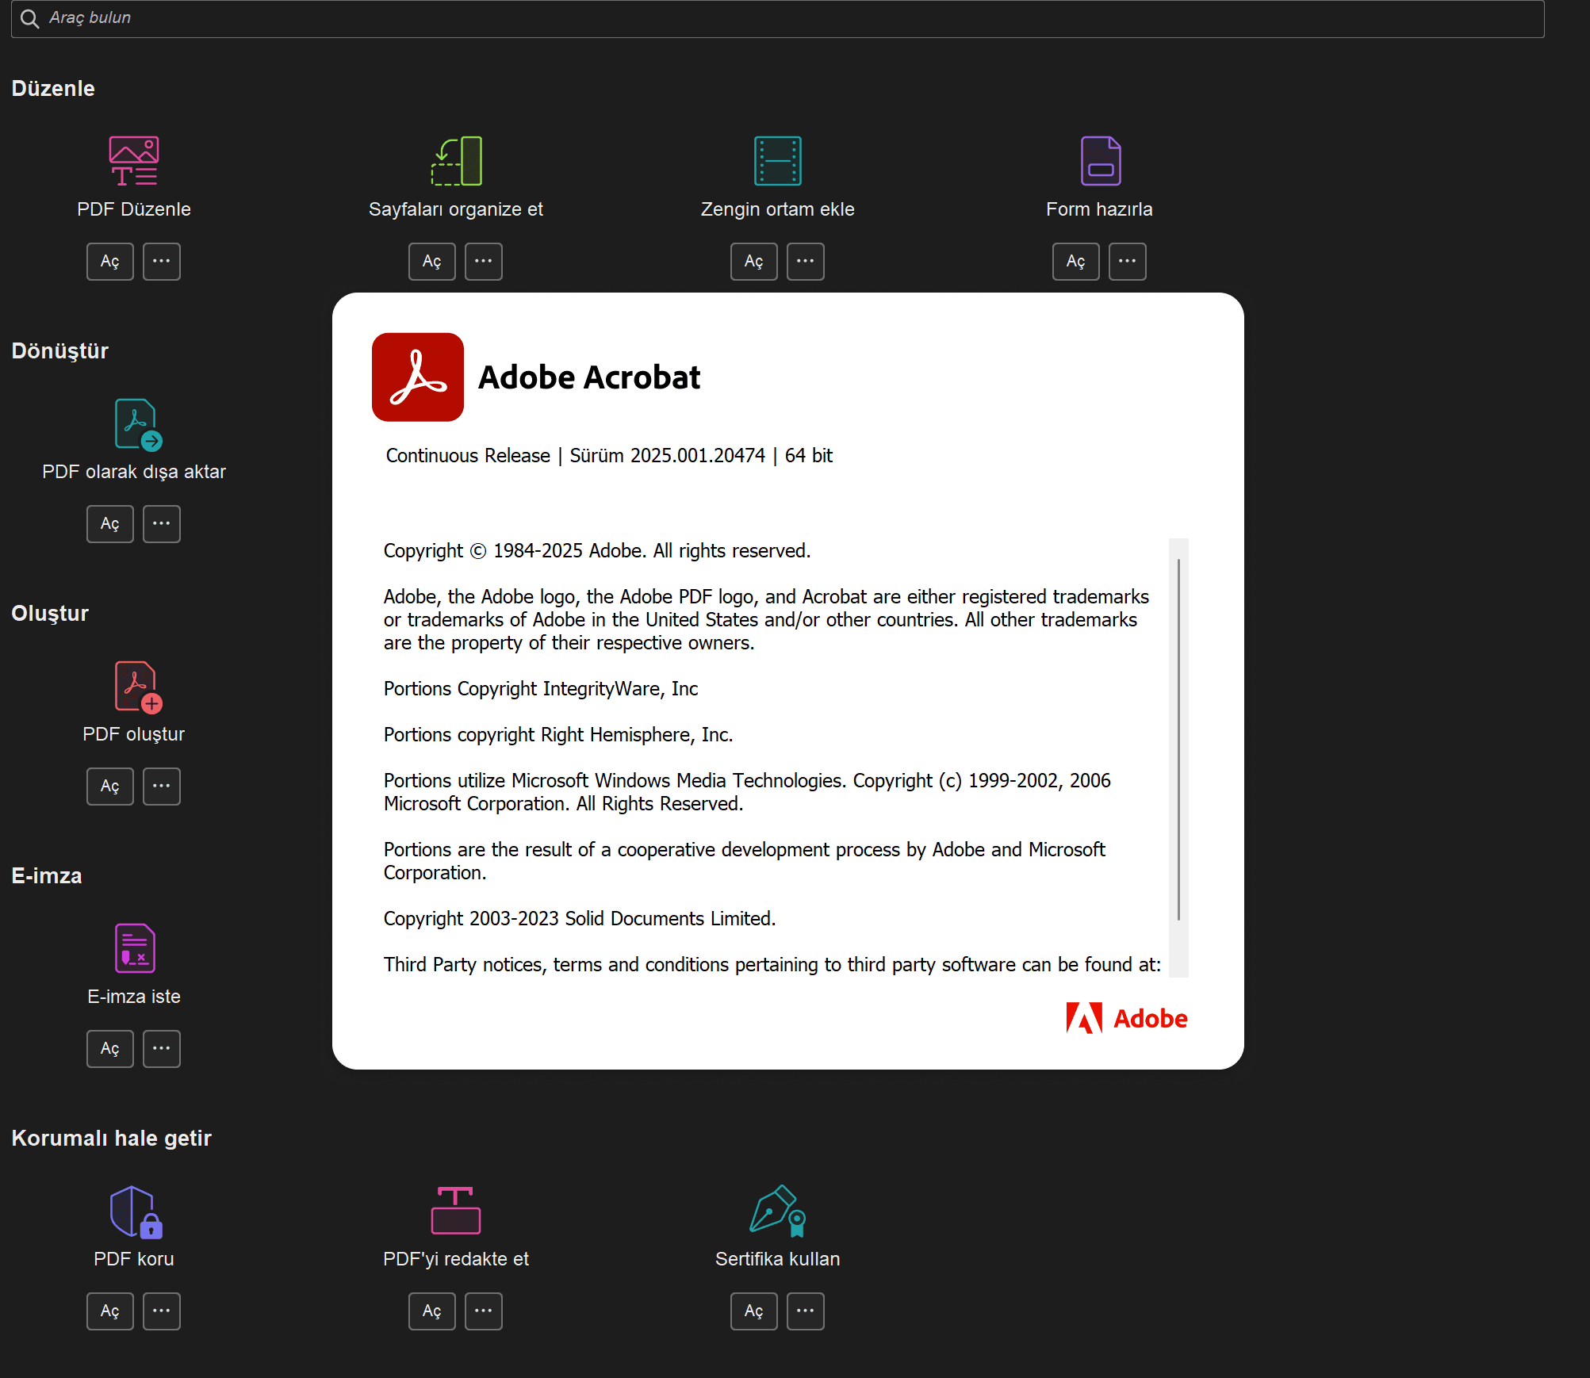This screenshot has width=1590, height=1378.
Task: Click Aç under PDF oluştur
Action: click(110, 787)
